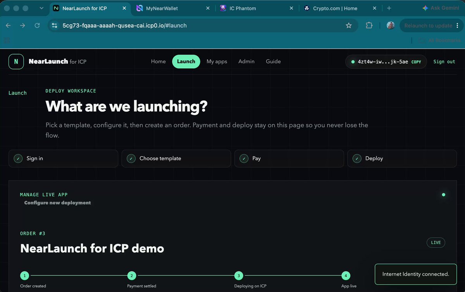Open the Chrome three-dot menu
The width and height of the screenshot is (465, 292).
tap(458, 26)
